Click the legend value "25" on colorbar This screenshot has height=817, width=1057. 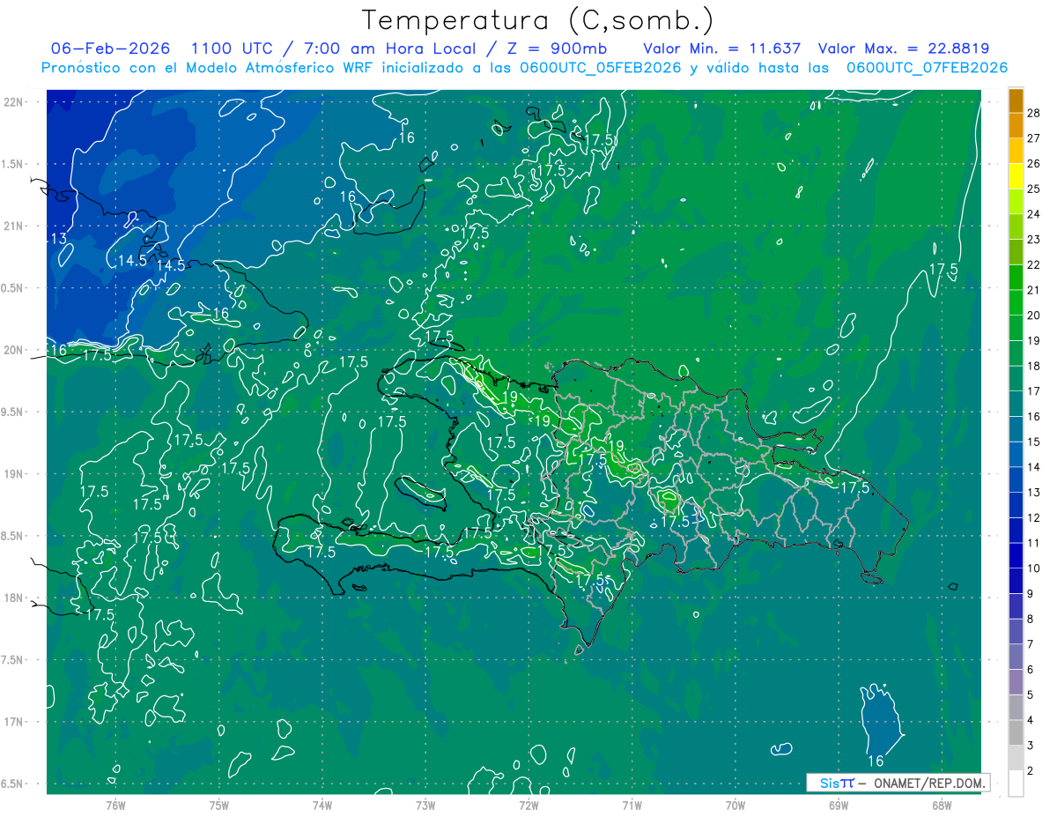1033,189
